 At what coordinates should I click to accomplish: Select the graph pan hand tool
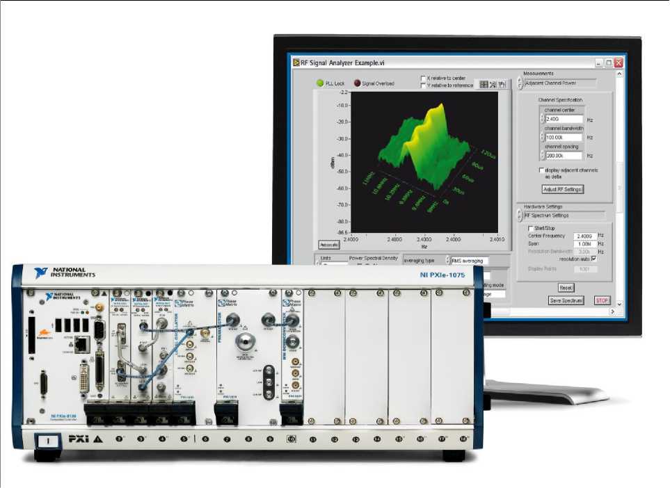point(502,84)
